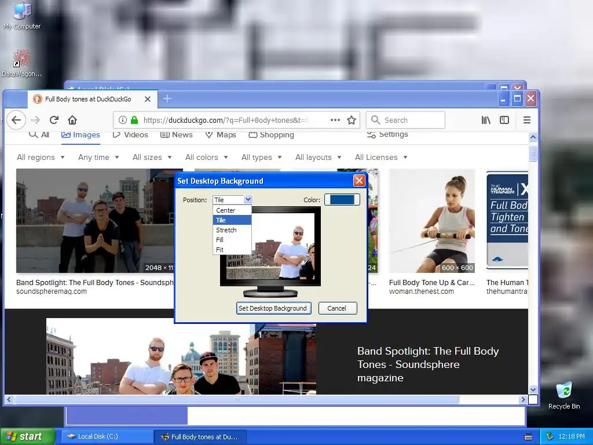The image size is (593, 445).
Task: Switch to the Videos results tab
Action: 130,135
